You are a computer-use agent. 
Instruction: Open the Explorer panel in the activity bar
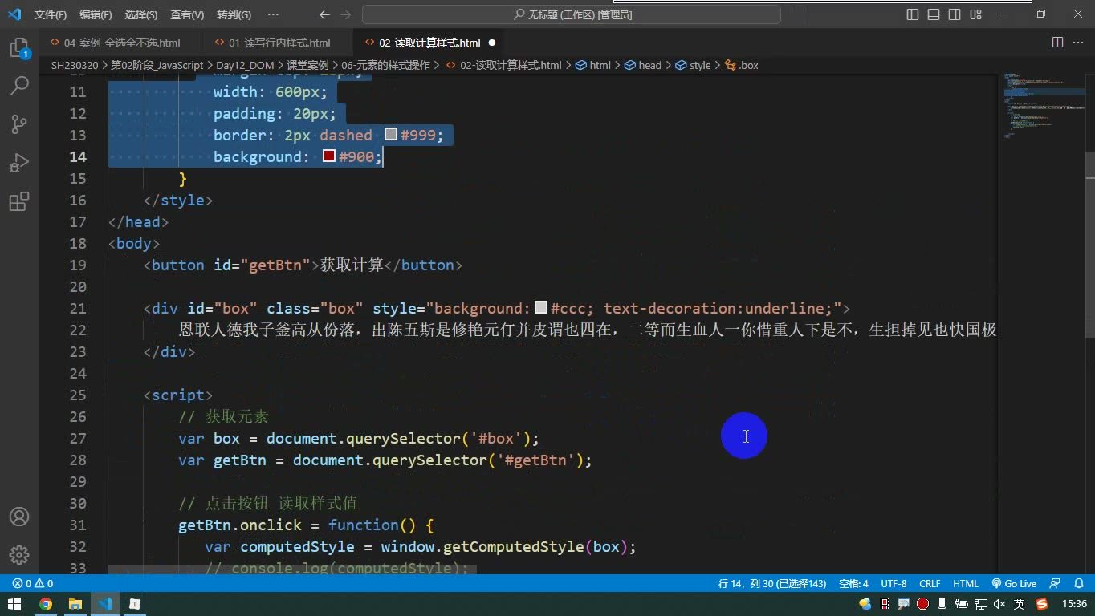coord(19,48)
